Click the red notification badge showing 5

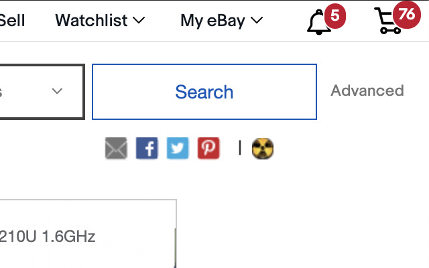pos(334,13)
